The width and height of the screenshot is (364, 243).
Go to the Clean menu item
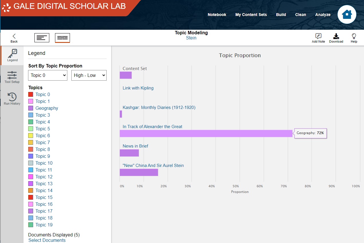[x=301, y=15]
